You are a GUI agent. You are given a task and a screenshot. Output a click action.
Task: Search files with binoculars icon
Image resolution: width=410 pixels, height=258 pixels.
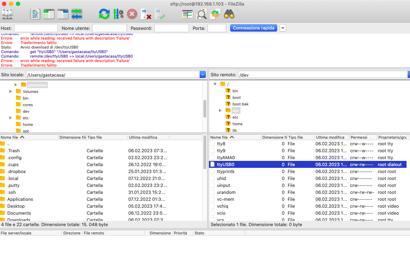tap(229, 14)
